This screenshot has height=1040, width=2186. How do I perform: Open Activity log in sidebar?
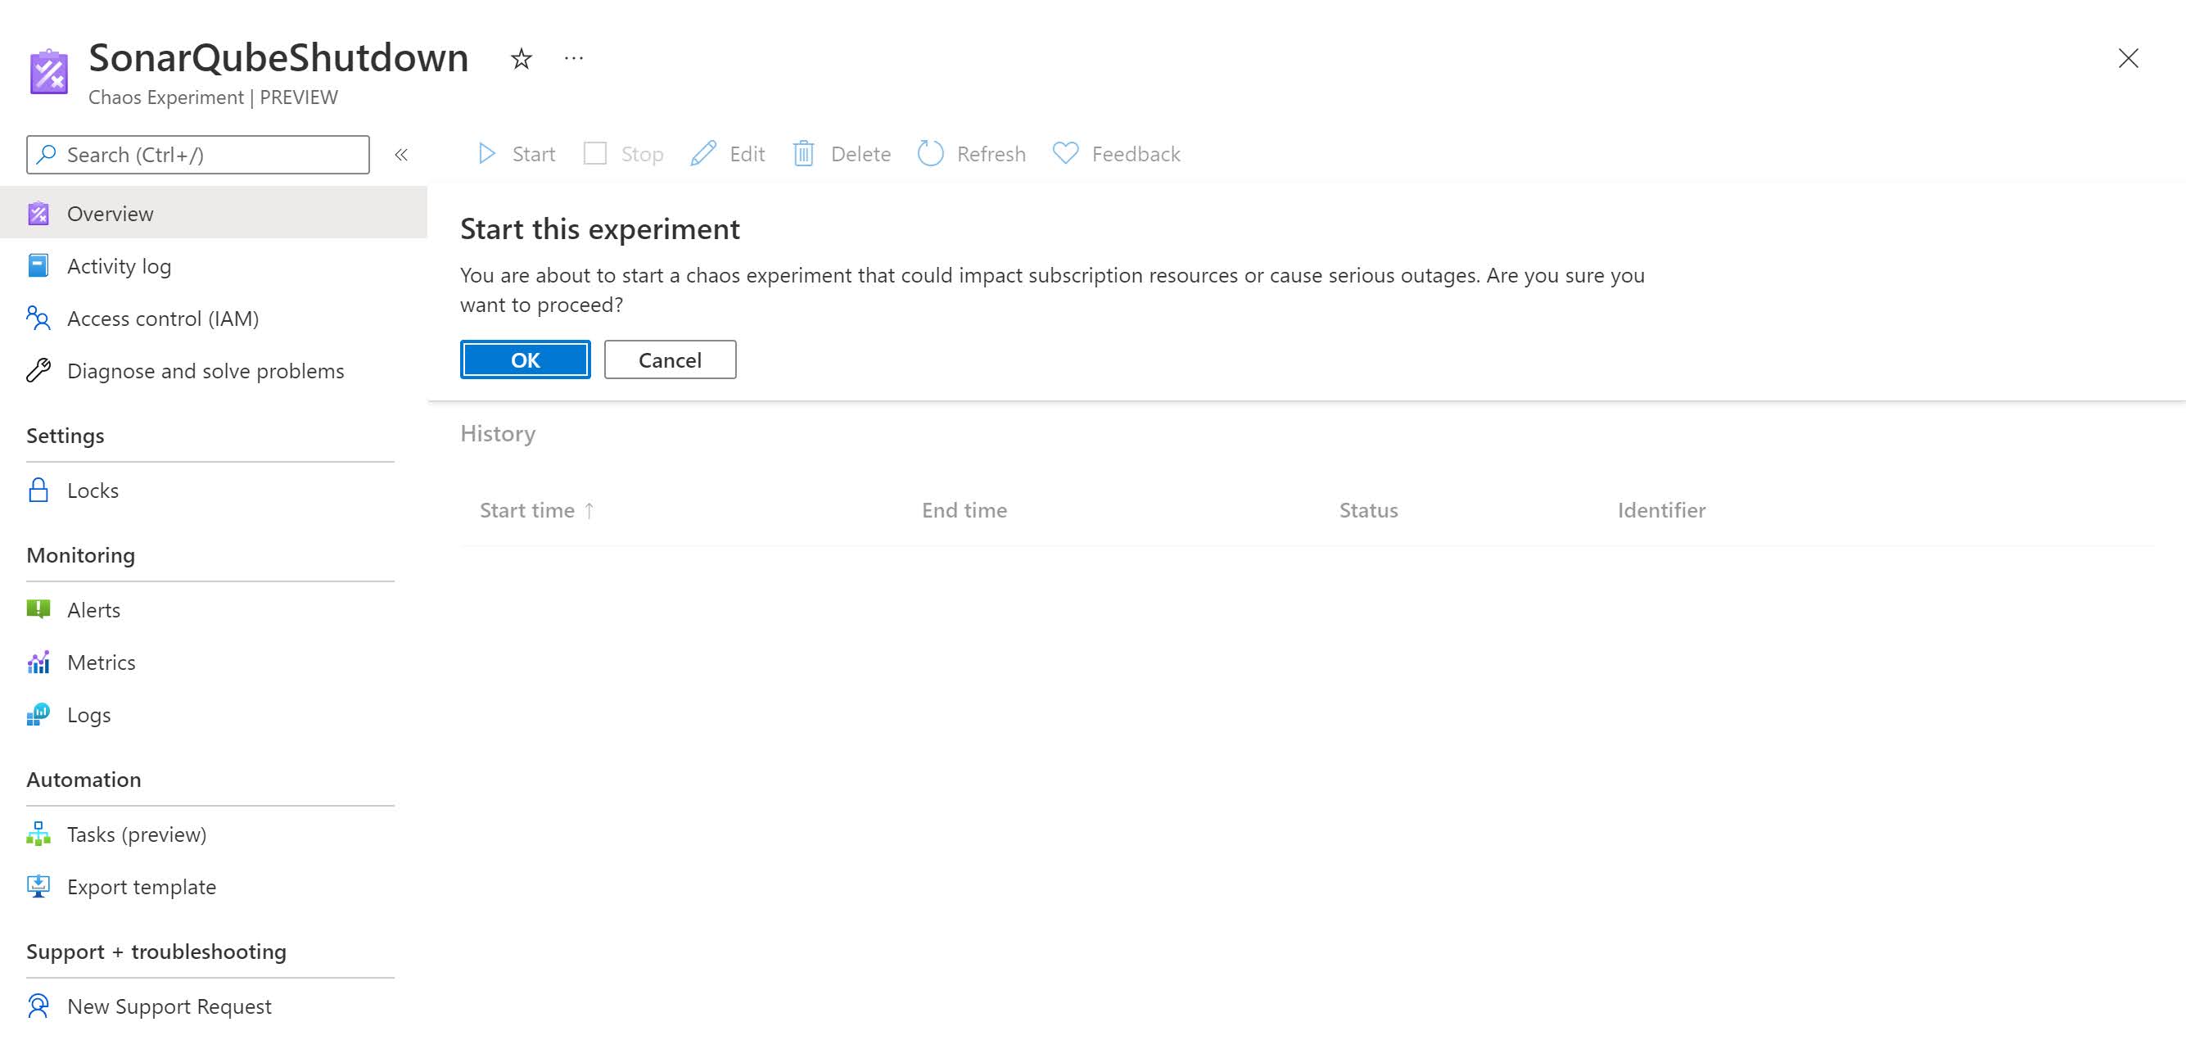[x=119, y=267]
